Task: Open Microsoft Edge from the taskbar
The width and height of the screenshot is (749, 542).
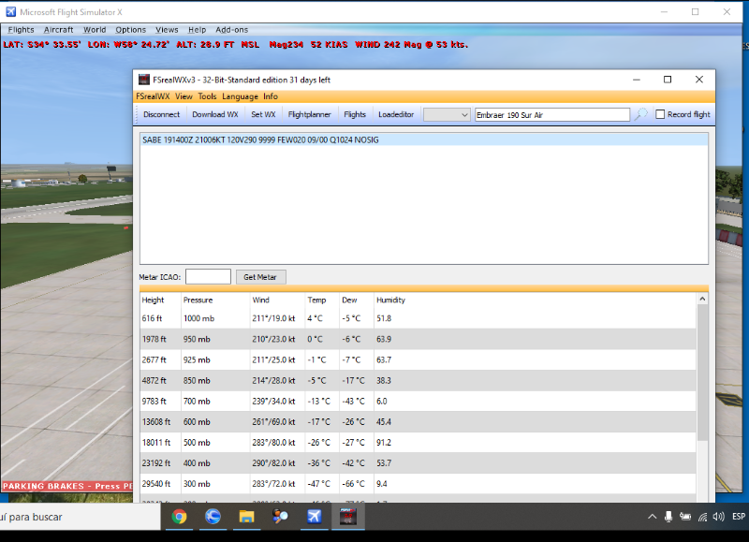Action: (213, 517)
